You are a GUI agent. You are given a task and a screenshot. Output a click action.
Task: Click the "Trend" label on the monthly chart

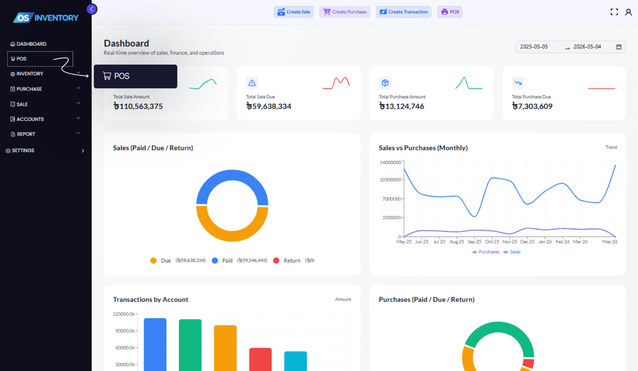coord(611,147)
